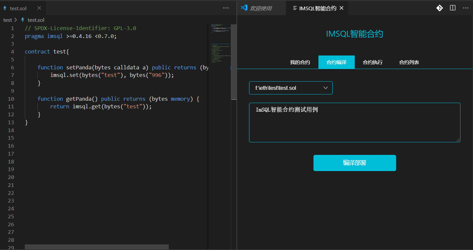
Task: Click the 'test' folder breadcrumb
Action: pos(8,20)
